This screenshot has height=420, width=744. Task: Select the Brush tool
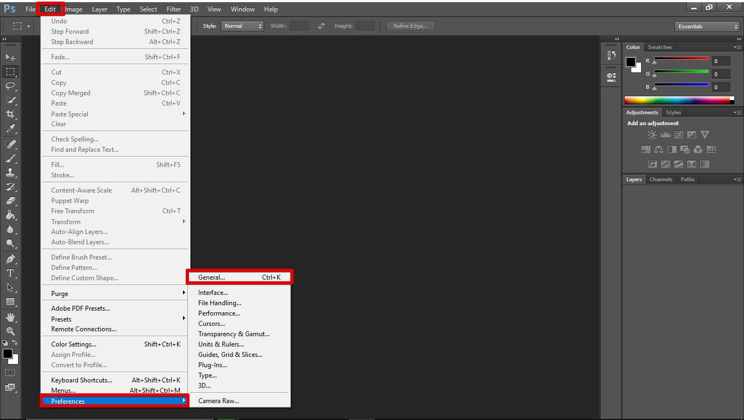pos(10,157)
